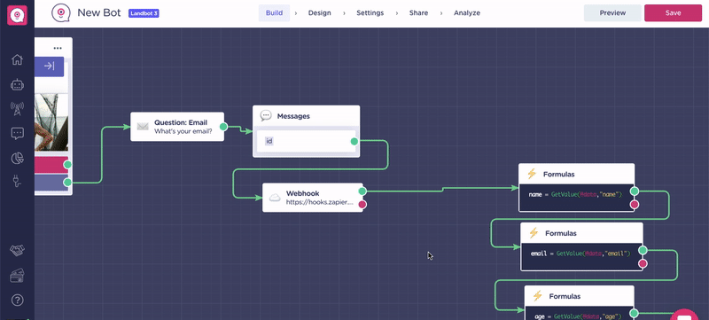Click green output dot on email Formulas block
Image resolution: width=709 pixels, height=320 pixels.
643,250
